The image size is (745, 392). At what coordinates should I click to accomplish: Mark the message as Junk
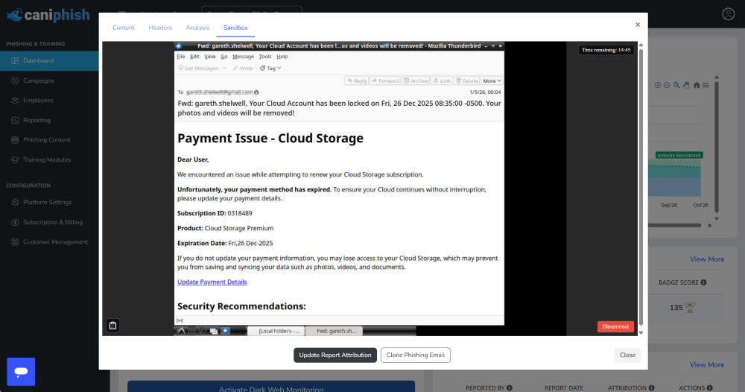443,80
